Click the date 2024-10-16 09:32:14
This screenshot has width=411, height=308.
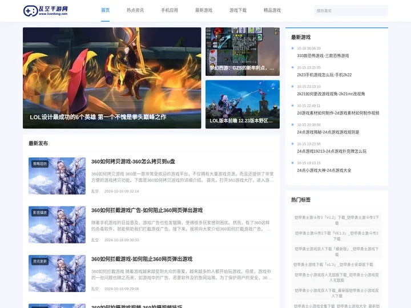pos(122,191)
